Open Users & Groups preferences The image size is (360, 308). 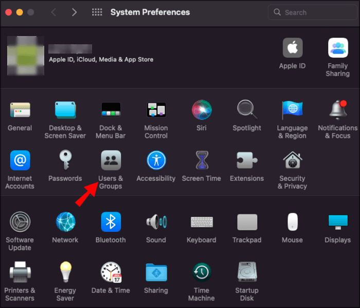[111, 161]
